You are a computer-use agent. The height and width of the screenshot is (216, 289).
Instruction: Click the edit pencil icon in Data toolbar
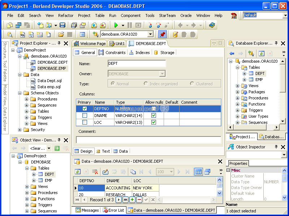click(x=105, y=172)
